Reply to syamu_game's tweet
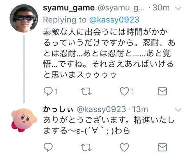Screen dimensions: 188x155 click(x=48, y=91)
